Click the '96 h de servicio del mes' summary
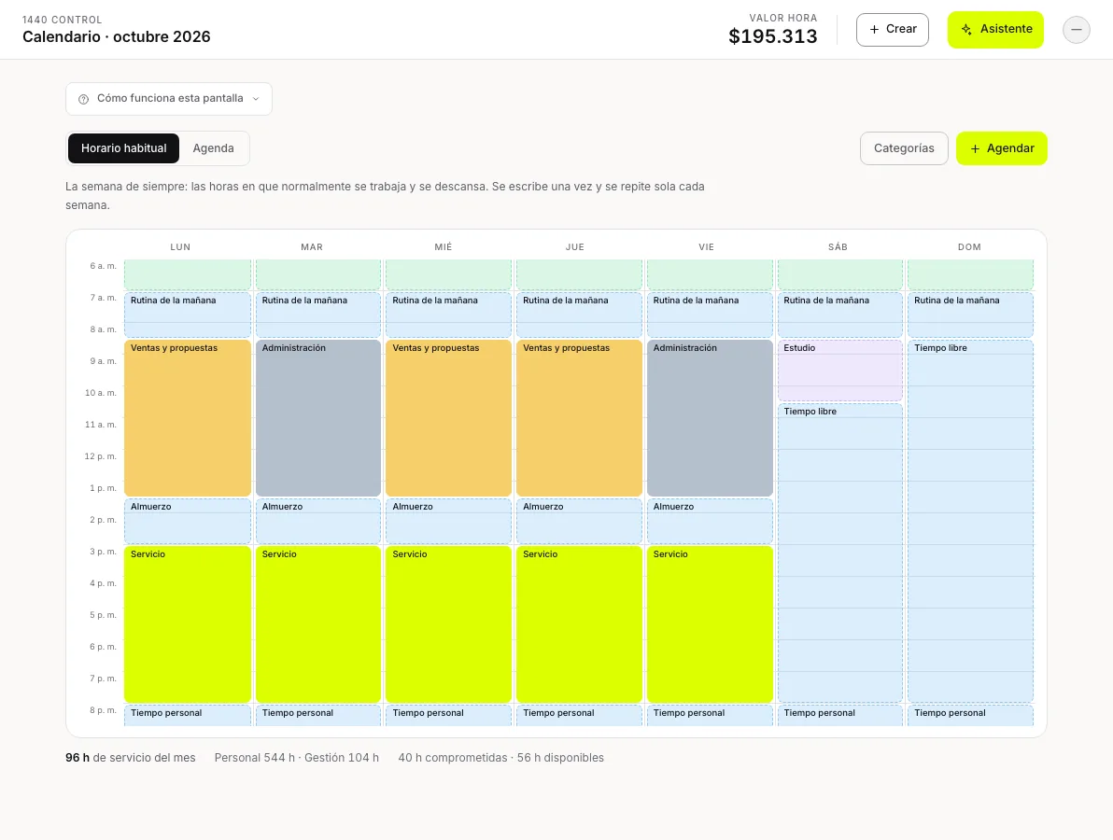 (130, 758)
